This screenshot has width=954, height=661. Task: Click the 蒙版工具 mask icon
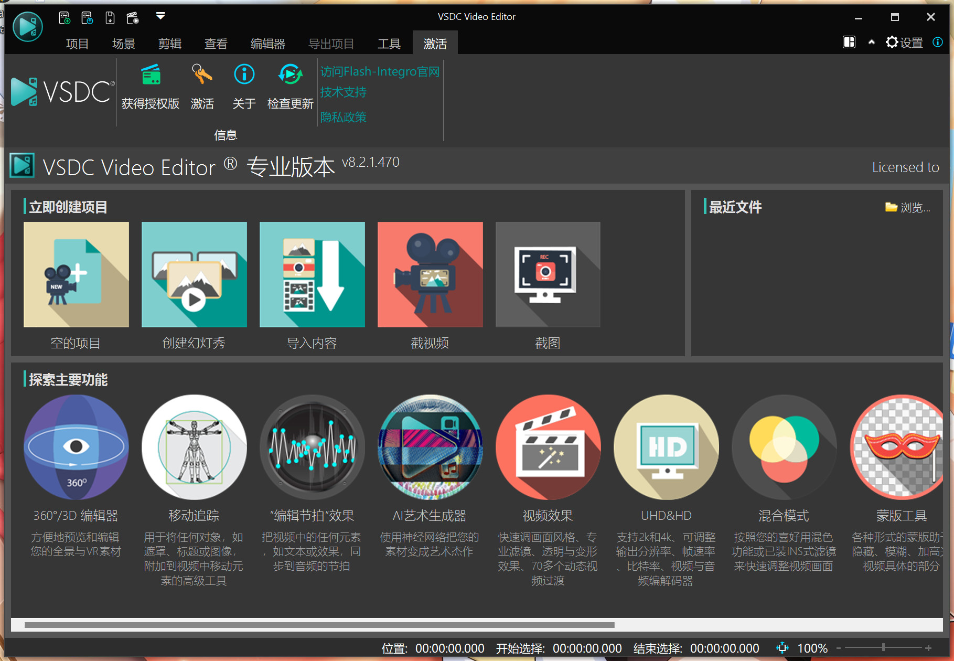(x=897, y=447)
